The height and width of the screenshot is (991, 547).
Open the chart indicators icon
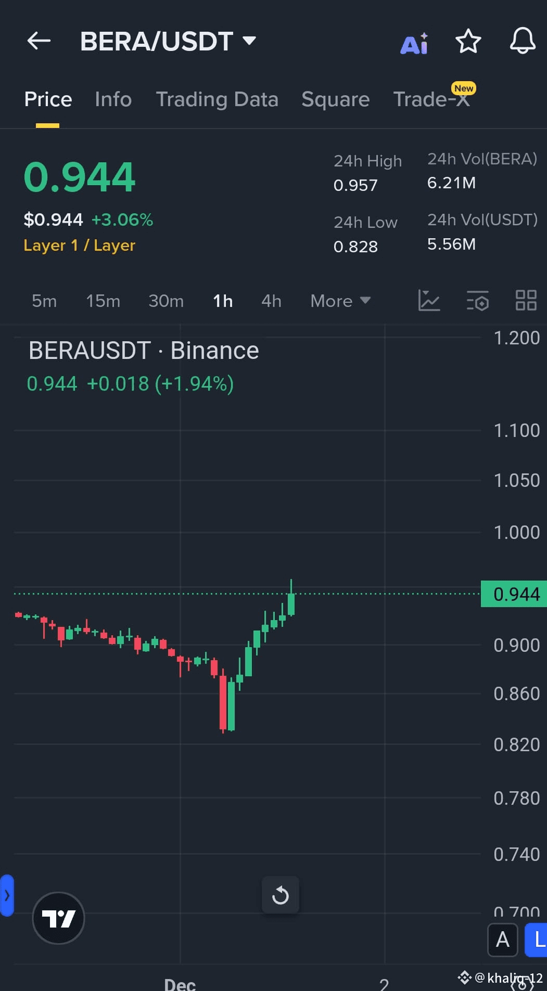point(429,301)
